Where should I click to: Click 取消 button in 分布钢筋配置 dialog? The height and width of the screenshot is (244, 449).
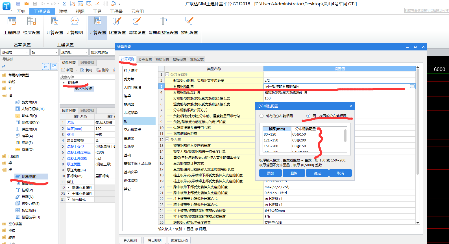pyautogui.click(x=341, y=173)
